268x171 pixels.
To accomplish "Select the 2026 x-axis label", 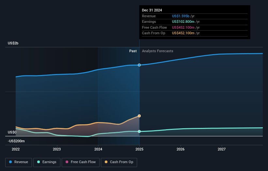I will click(181, 149).
